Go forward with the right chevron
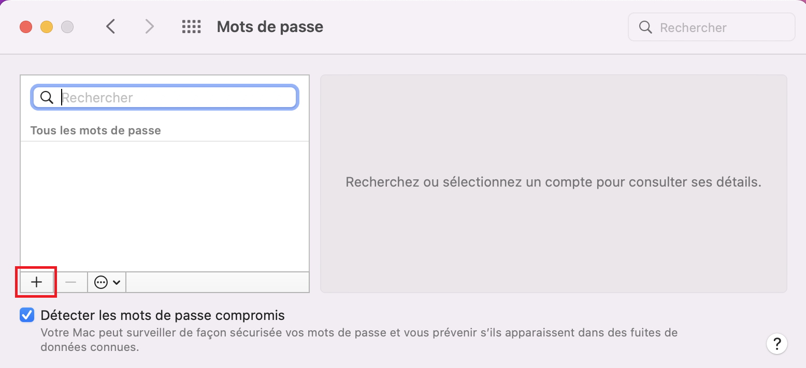The height and width of the screenshot is (368, 806). (x=149, y=26)
